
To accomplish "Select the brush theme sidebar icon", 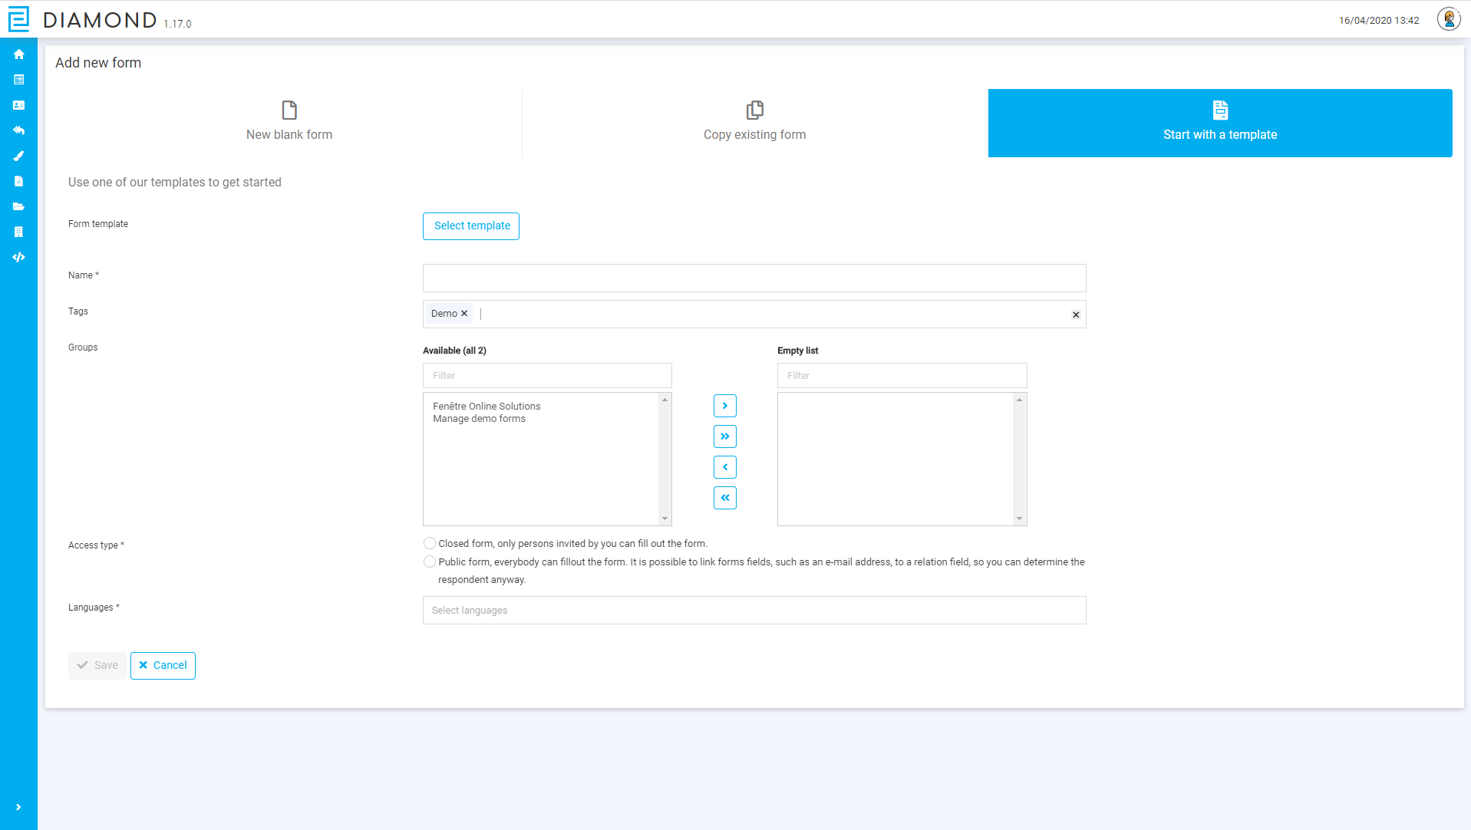I will pyautogui.click(x=18, y=156).
